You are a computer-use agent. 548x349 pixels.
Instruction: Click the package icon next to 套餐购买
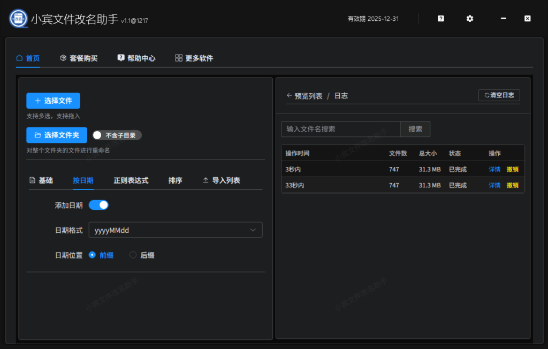pos(62,58)
